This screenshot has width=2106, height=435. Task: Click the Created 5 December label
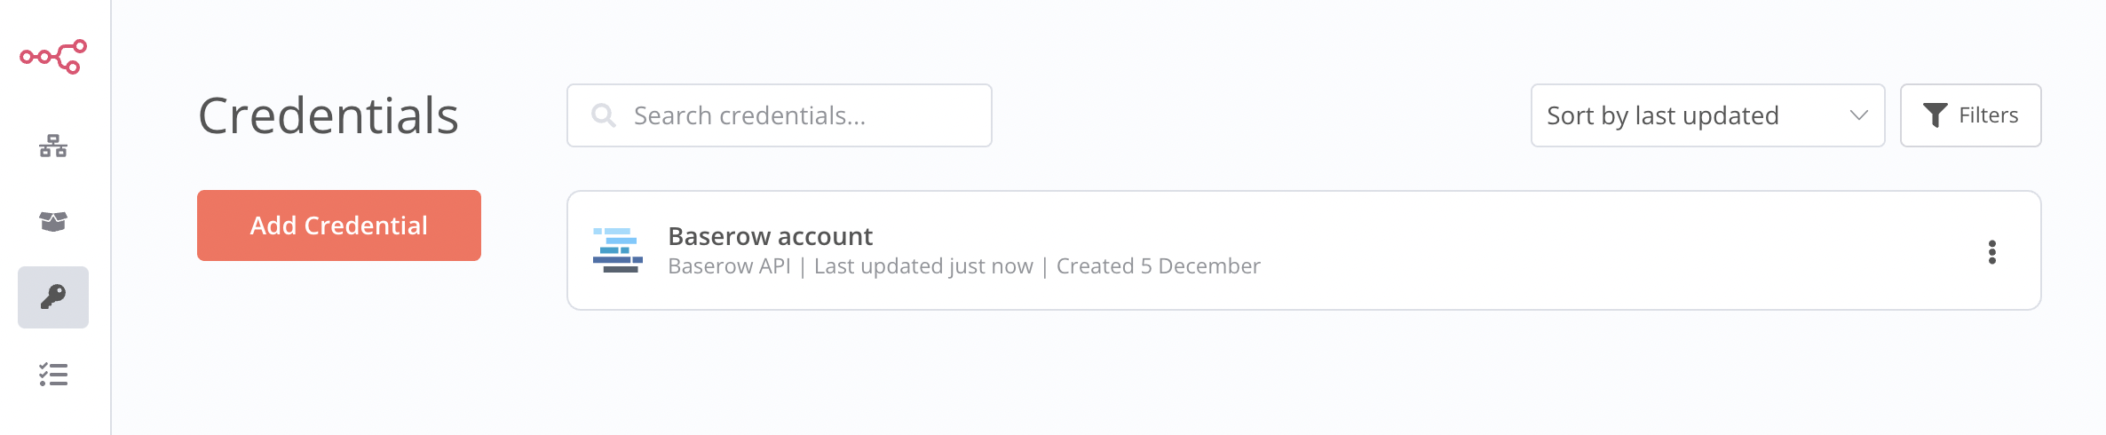(1158, 266)
